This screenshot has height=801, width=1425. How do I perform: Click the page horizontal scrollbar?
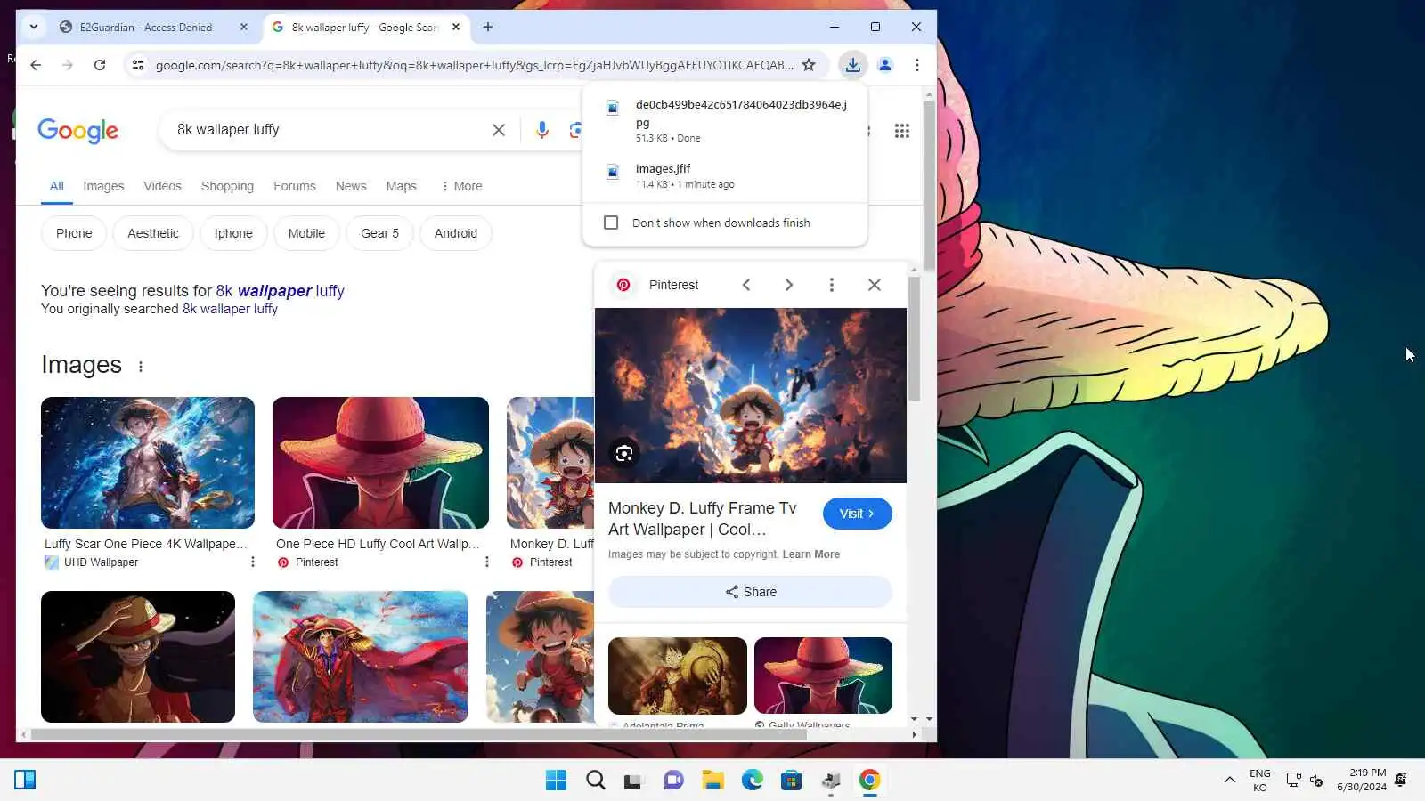[x=419, y=735]
